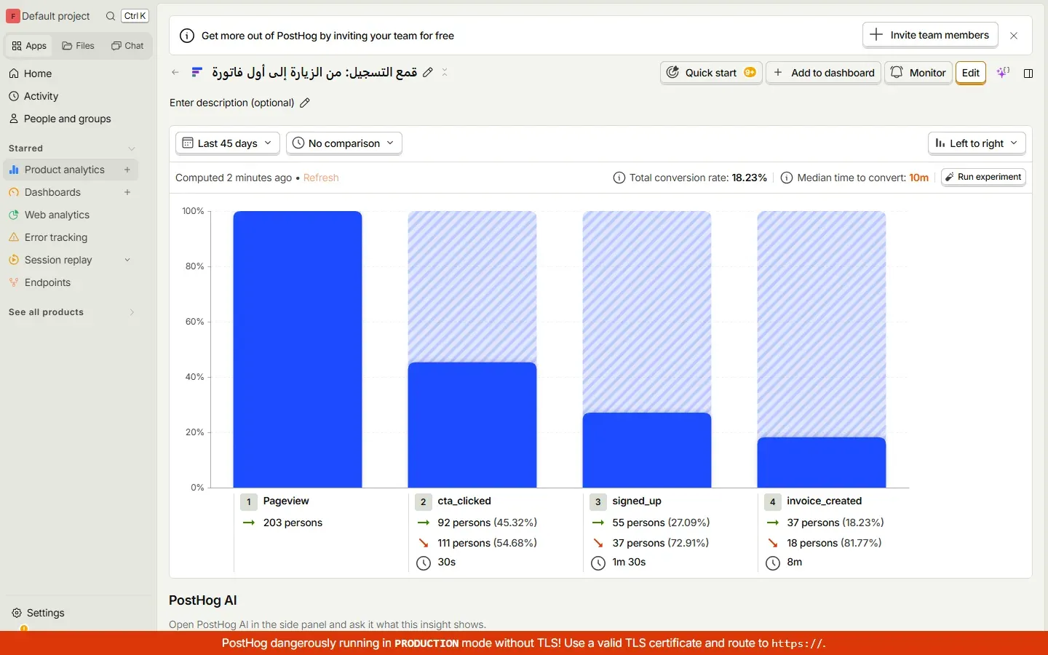The width and height of the screenshot is (1048, 655).
Task: Click the '111 persons (54.68%)' dropped-off count
Action: point(488,543)
